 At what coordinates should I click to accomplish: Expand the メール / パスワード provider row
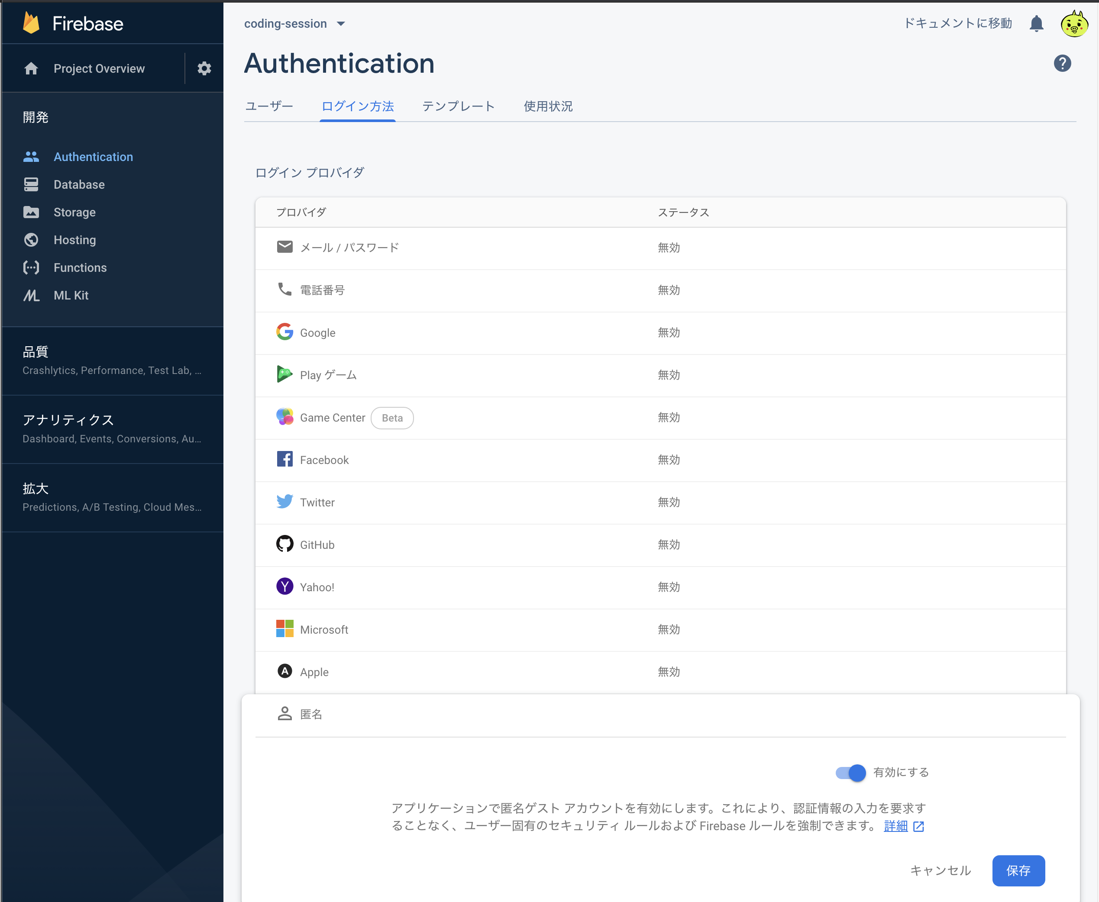pos(660,248)
